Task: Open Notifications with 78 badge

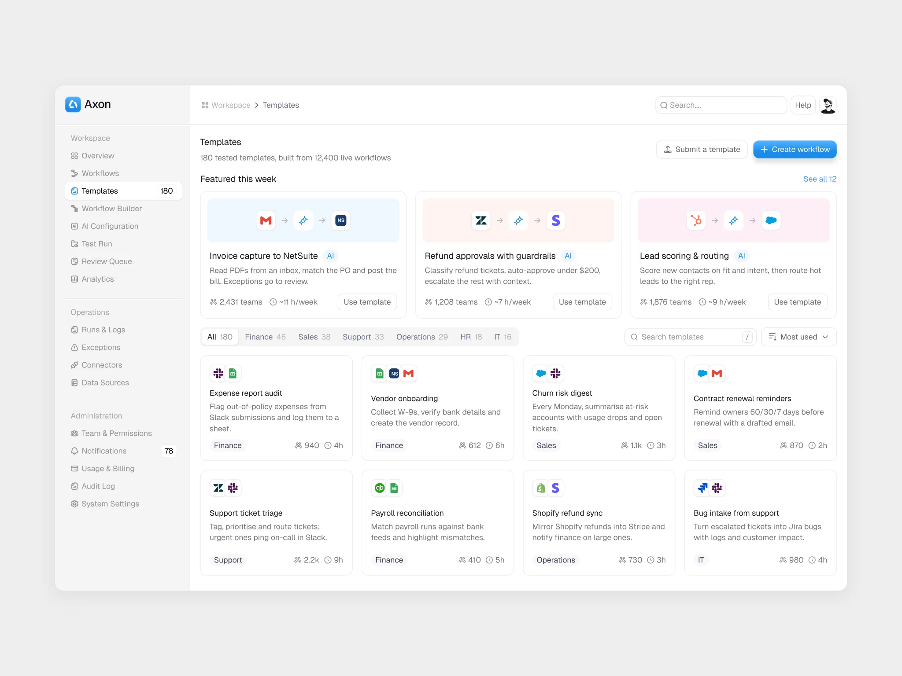Action: (x=123, y=451)
